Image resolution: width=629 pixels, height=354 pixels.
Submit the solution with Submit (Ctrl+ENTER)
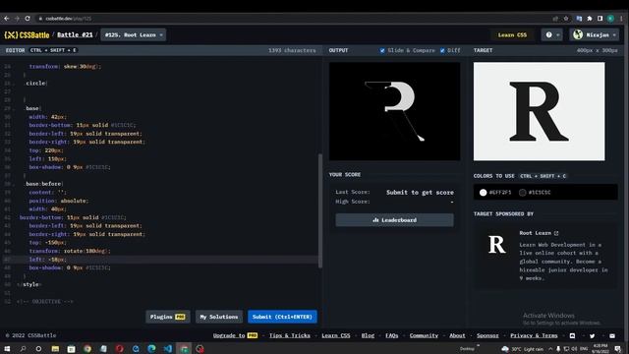coord(282,317)
